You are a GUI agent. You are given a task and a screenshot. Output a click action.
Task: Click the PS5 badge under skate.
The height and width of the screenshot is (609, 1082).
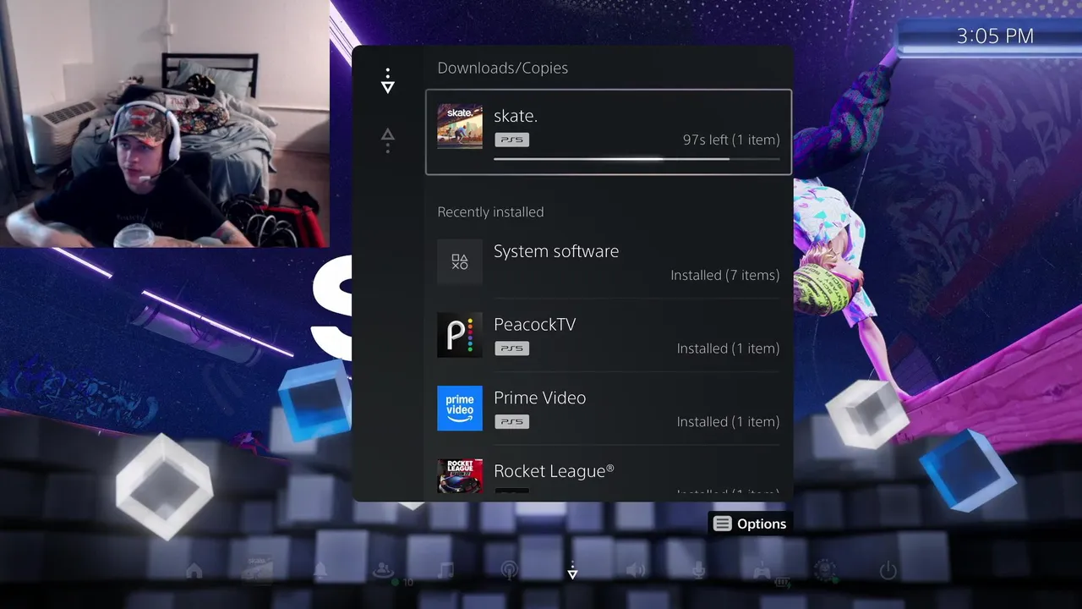point(511,140)
